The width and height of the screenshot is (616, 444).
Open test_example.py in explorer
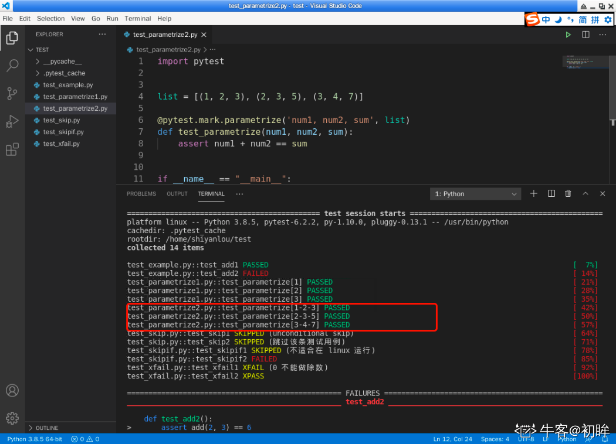(68, 85)
